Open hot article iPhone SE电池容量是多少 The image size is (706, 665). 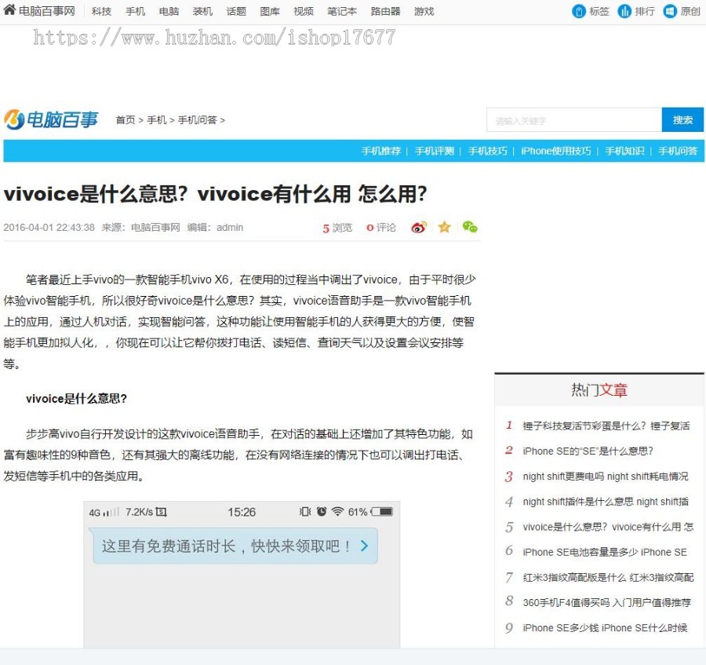click(605, 552)
